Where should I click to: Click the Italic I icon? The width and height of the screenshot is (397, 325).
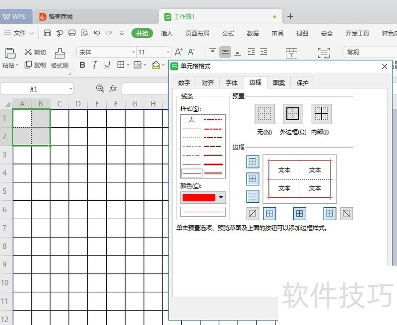[95, 65]
